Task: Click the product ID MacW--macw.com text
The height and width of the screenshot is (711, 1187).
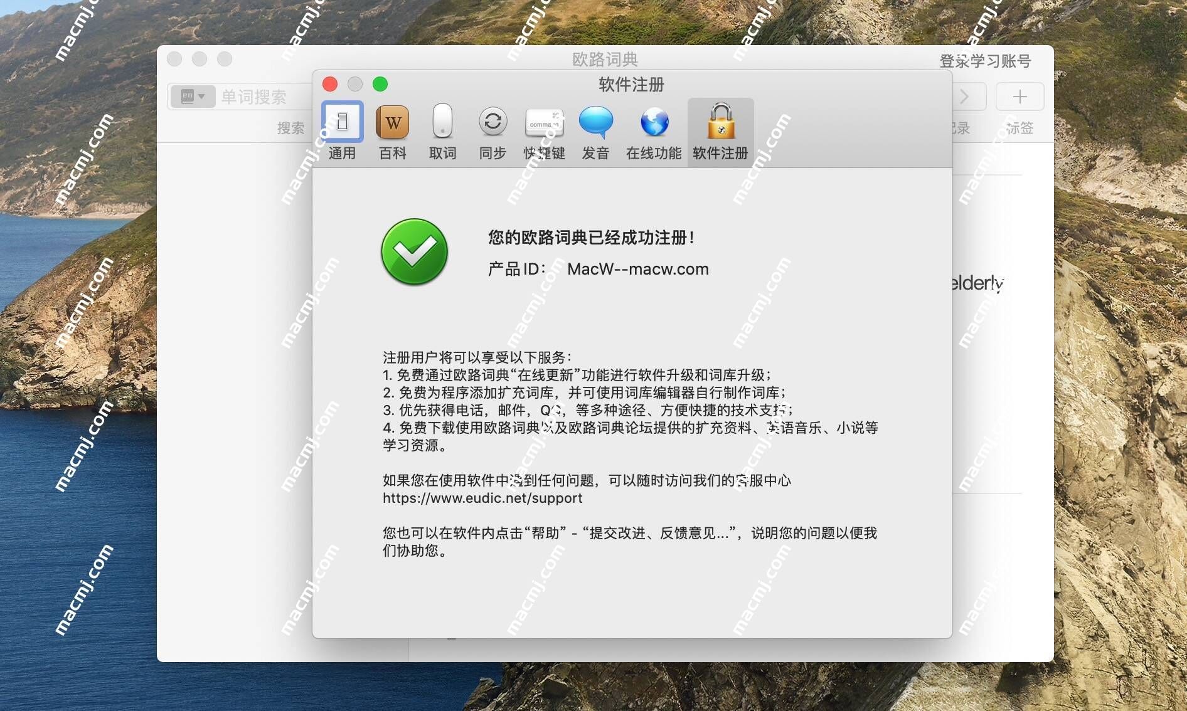Action: (x=638, y=269)
